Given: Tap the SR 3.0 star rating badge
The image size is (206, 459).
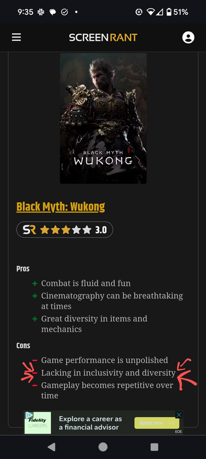Looking at the screenshot, I should [65, 230].
